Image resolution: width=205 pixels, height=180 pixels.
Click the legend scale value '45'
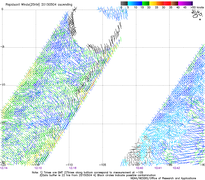(x=185, y=7)
